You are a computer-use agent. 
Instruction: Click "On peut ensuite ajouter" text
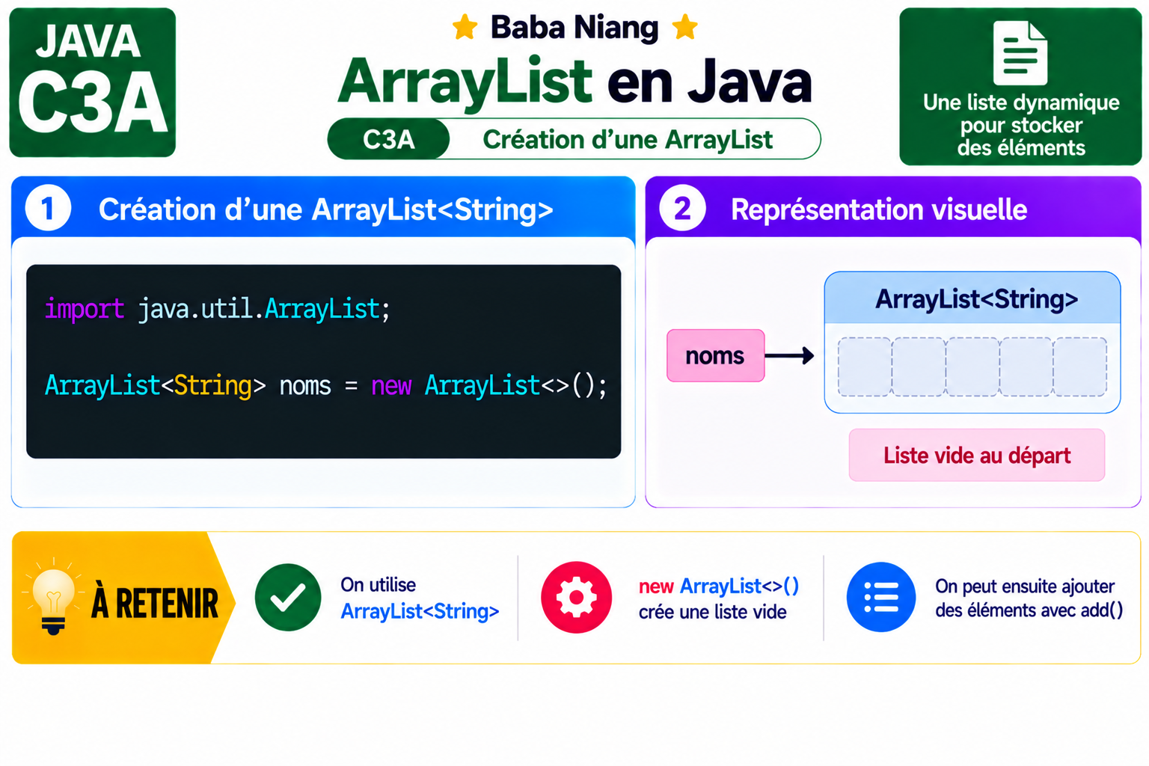(1025, 586)
